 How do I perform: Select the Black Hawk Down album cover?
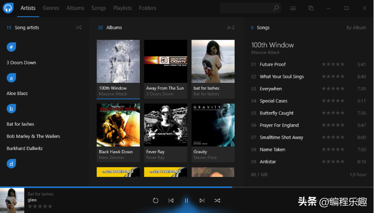point(118,125)
